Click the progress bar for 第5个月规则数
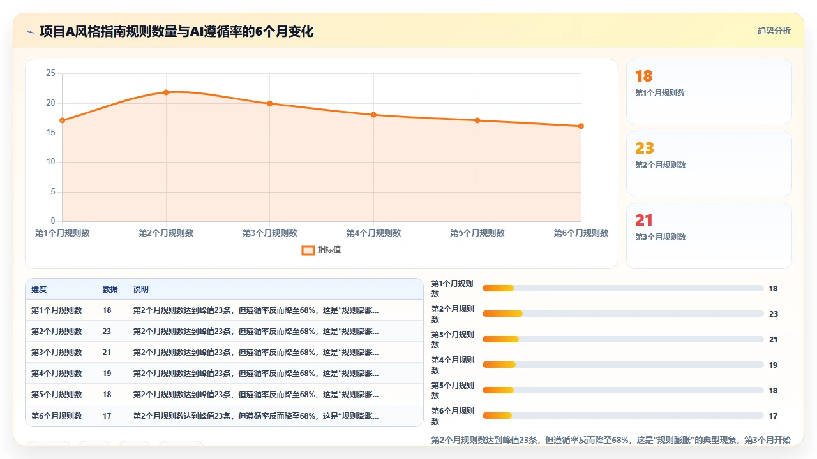The image size is (817, 459). 623,390
